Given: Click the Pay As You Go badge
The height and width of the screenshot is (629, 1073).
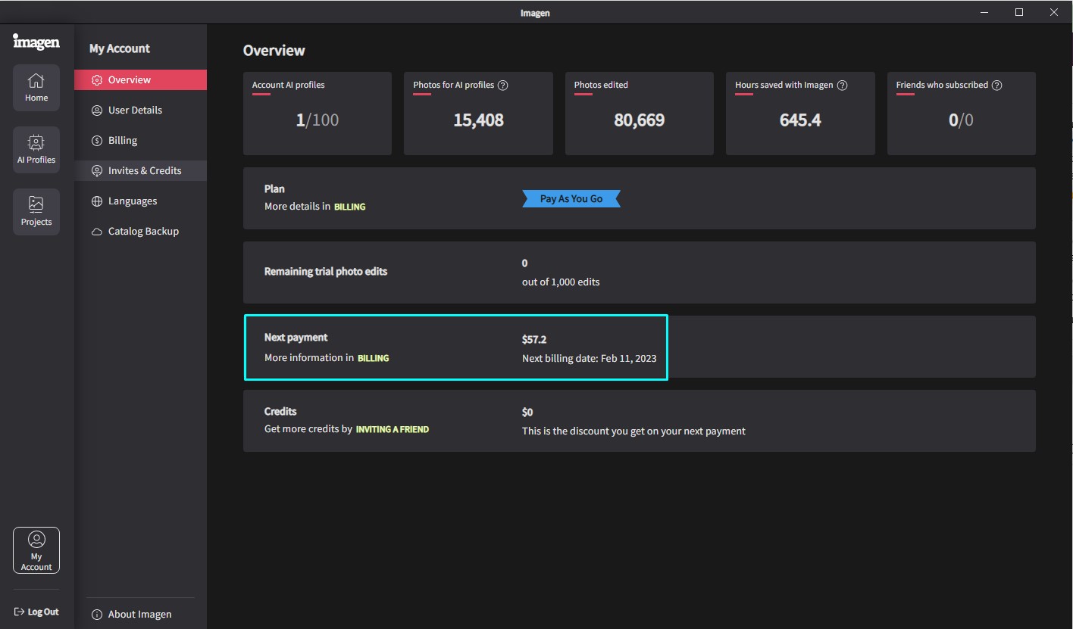Looking at the screenshot, I should point(571,198).
